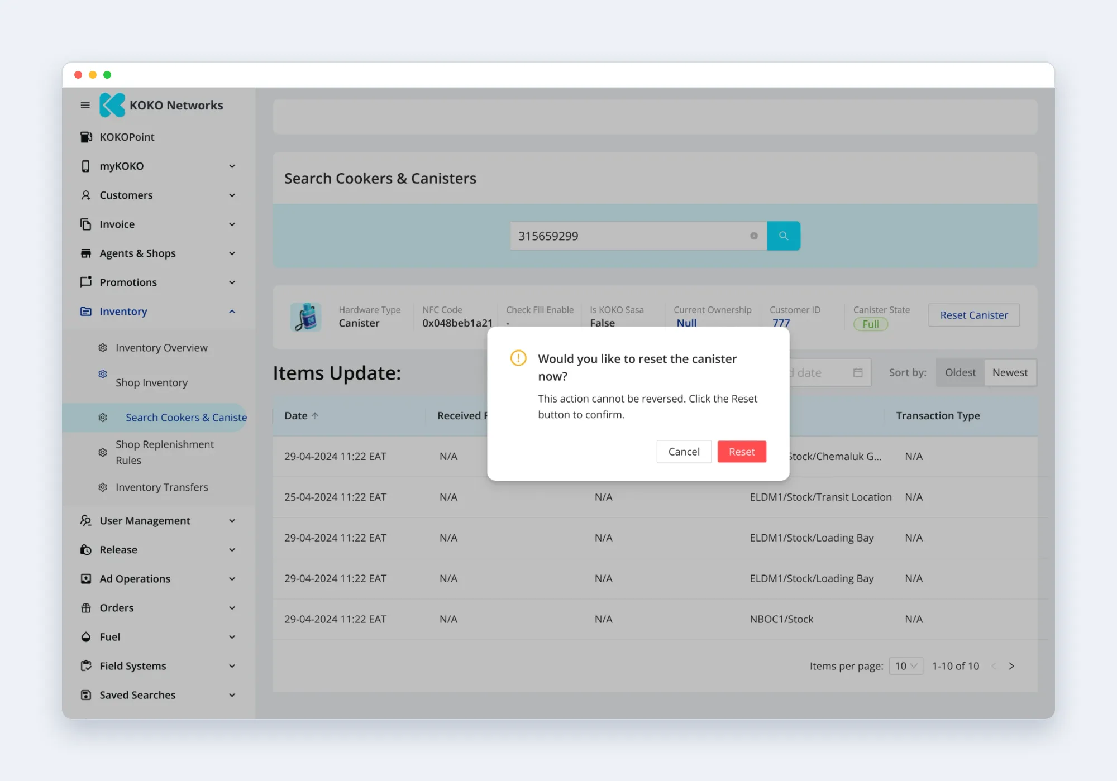
Task: Open Shop Replenishment Rules item
Action: [164, 452]
